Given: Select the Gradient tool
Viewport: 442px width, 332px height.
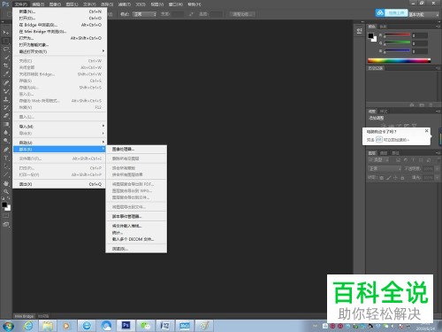Looking at the screenshot, I should click(6, 124).
